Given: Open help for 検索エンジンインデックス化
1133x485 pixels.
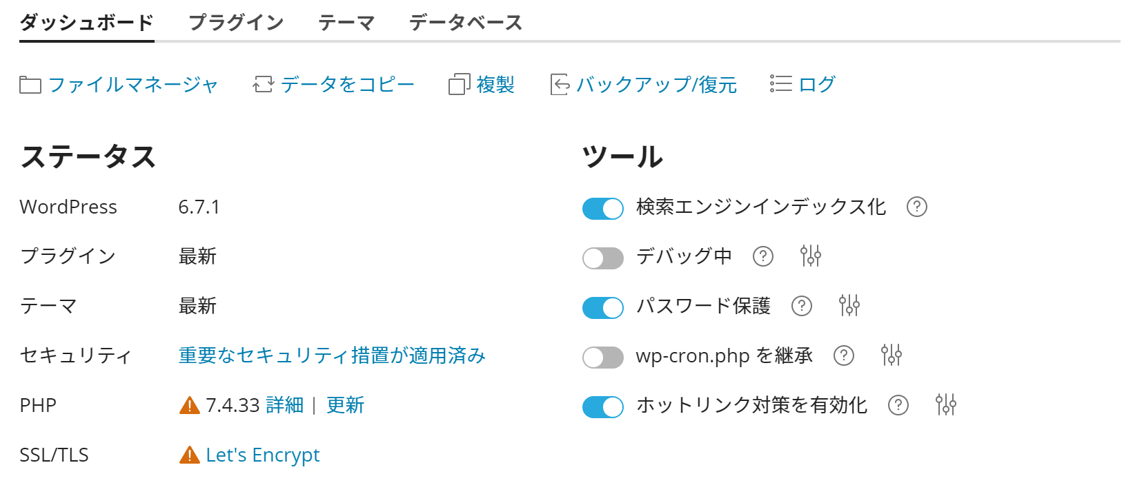Looking at the screenshot, I should tap(916, 207).
